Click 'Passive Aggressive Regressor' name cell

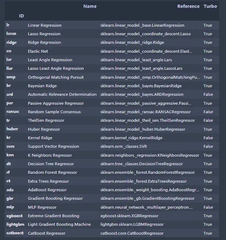pos(56,103)
